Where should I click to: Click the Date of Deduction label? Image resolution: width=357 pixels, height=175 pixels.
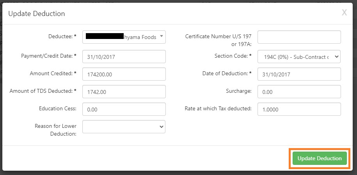tap(227, 74)
